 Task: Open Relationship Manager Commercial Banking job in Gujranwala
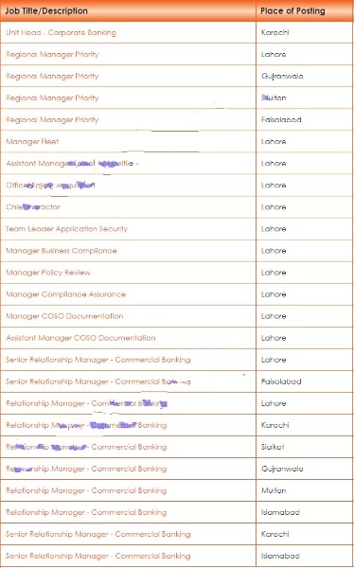pos(86,469)
